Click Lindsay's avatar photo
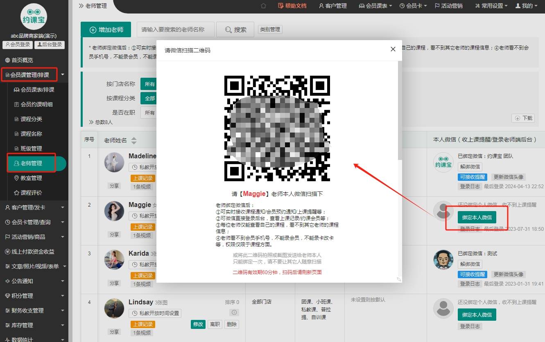 114,308
